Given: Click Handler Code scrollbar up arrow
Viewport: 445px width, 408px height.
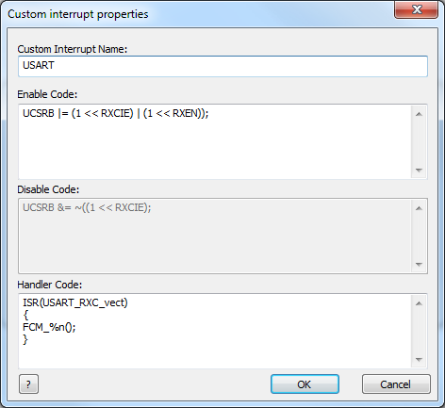Looking at the screenshot, I should point(419,303).
